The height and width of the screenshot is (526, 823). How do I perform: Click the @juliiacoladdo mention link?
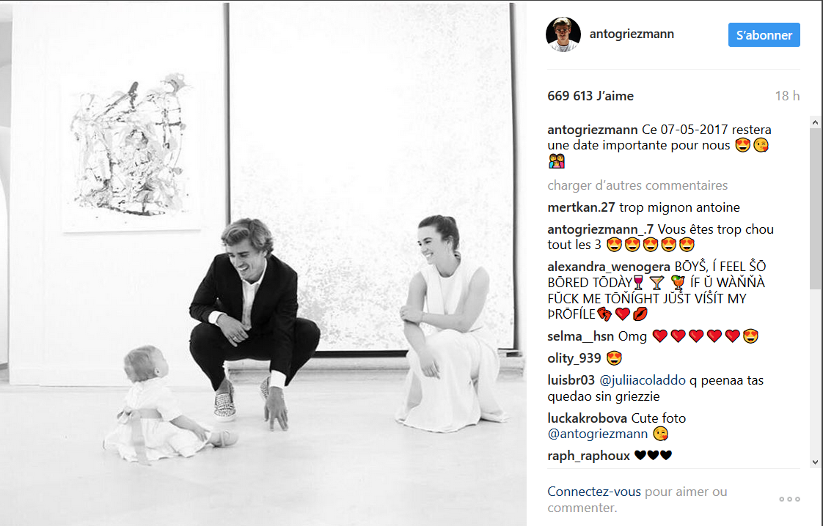643,381
